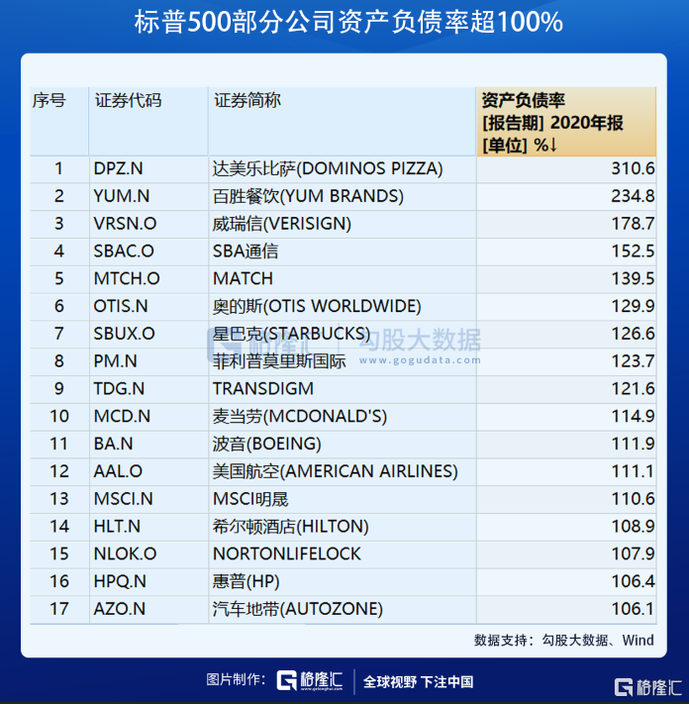
Task: Click the TRANSDIGM company name
Action: [x=263, y=389]
